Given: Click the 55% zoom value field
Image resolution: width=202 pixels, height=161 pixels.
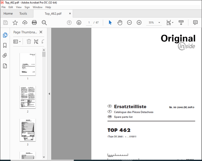Looking at the screenshot, I should (x=151, y=23).
